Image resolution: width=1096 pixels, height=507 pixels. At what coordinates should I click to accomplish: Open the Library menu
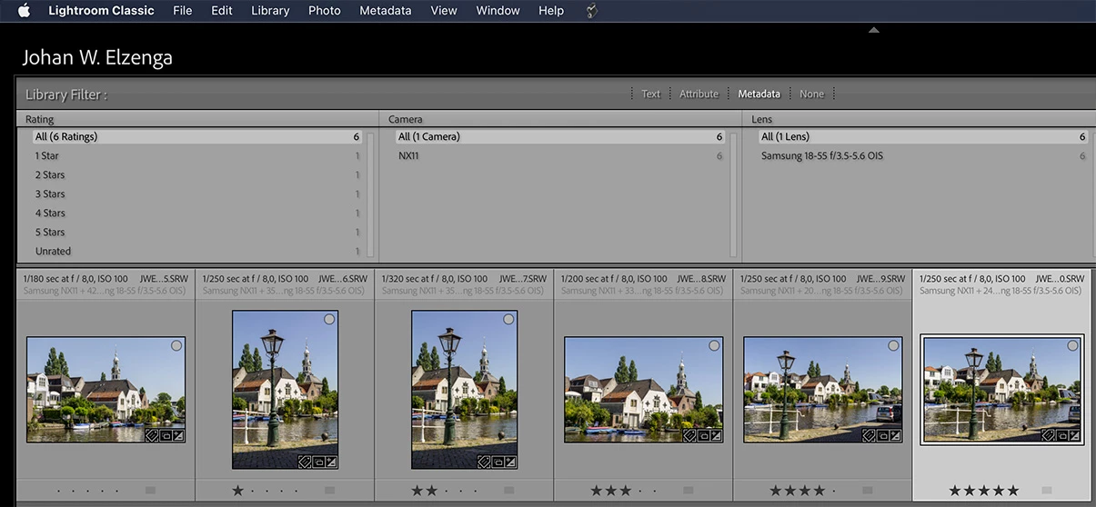pos(270,11)
